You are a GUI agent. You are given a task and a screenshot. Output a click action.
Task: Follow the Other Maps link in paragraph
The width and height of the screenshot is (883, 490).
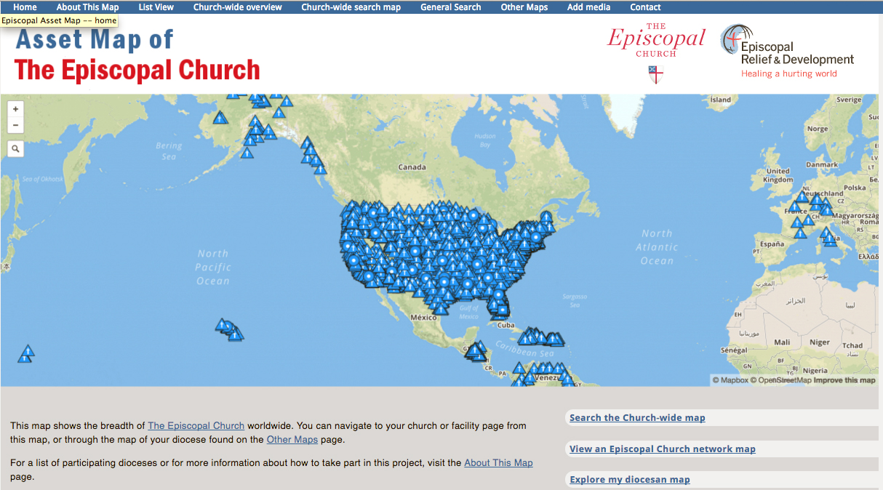(x=292, y=439)
